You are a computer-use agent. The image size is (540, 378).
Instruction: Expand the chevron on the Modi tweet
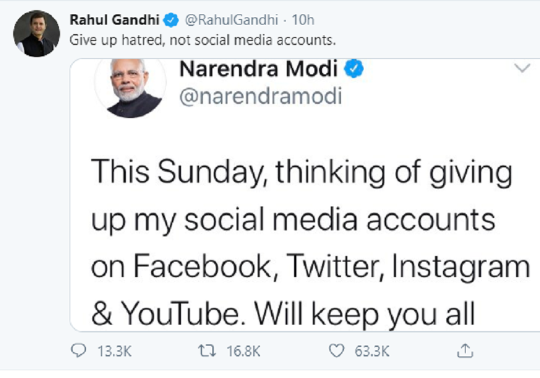pyautogui.click(x=523, y=68)
